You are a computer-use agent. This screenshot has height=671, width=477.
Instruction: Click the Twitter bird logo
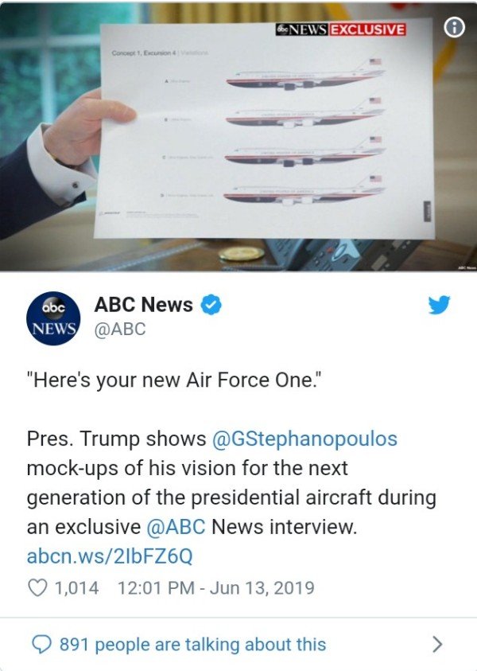440,305
